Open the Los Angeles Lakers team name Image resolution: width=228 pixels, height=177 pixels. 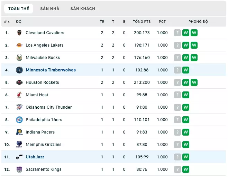45,45
